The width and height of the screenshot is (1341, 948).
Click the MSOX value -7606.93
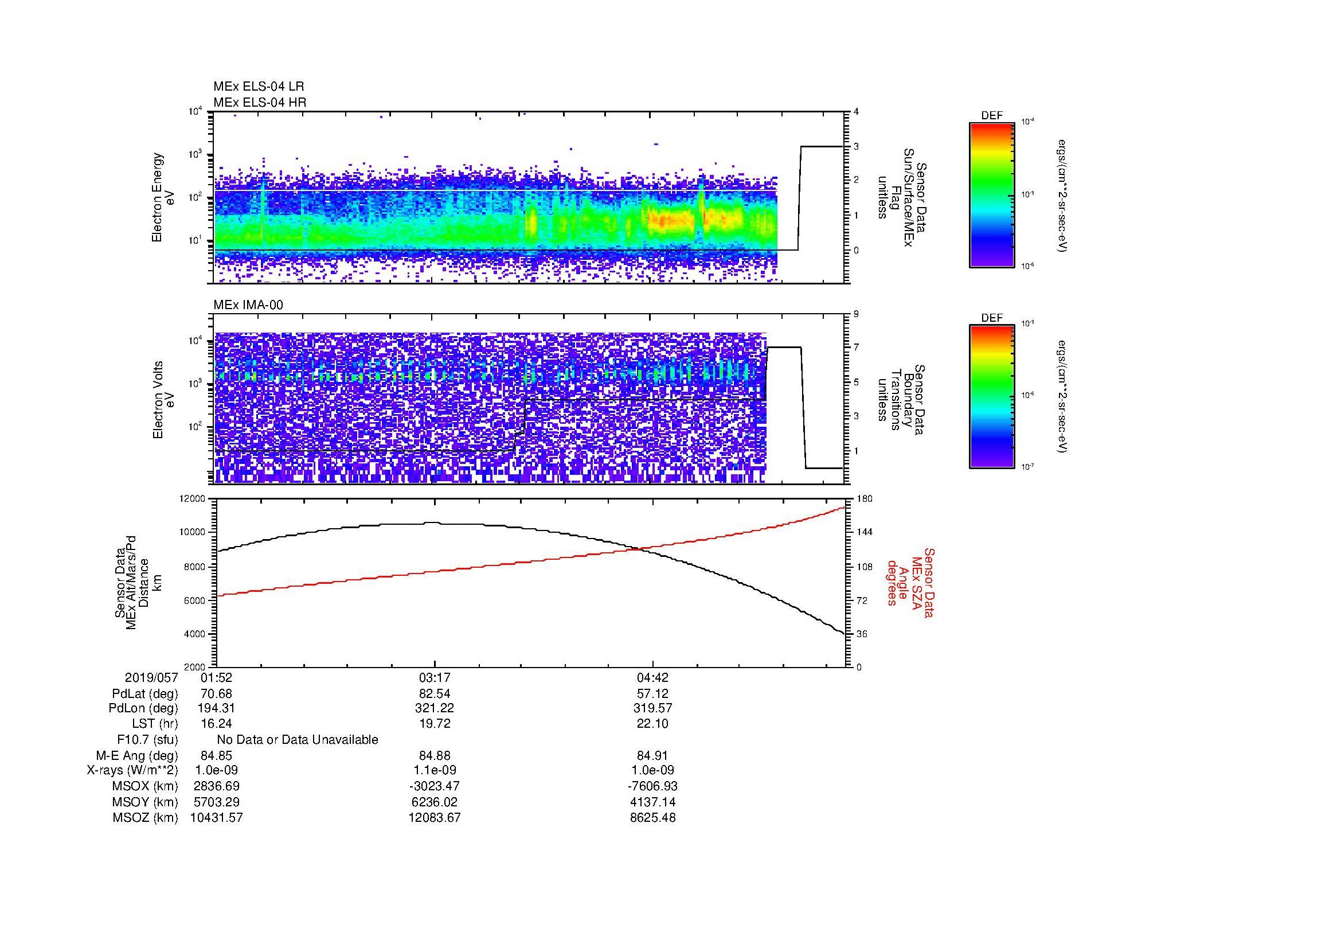point(652,786)
